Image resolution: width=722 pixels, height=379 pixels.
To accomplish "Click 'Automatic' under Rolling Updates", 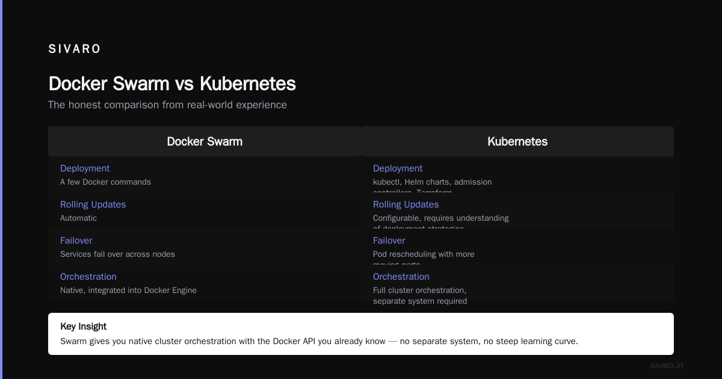I will pos(78,218).
